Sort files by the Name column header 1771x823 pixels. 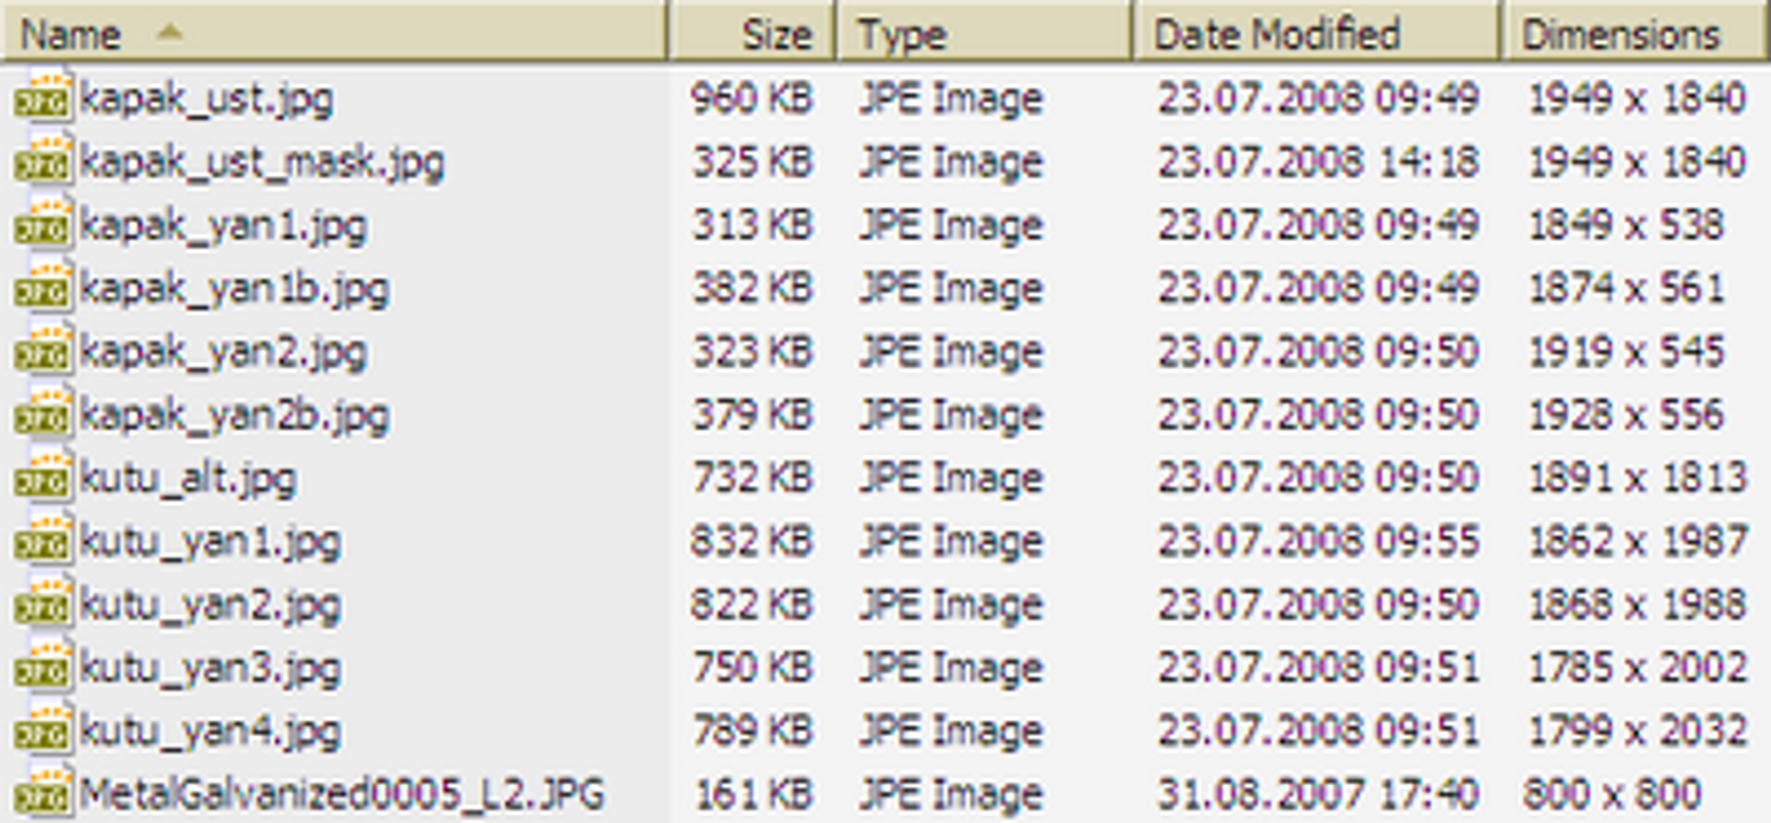334,33
